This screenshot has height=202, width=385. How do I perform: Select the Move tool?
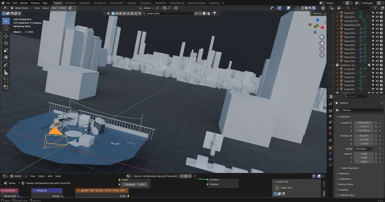[6, 36]
